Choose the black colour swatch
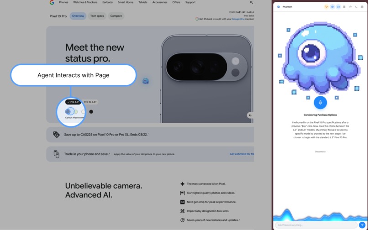This screenshot has width=368, height=230. tap(91, 112)
